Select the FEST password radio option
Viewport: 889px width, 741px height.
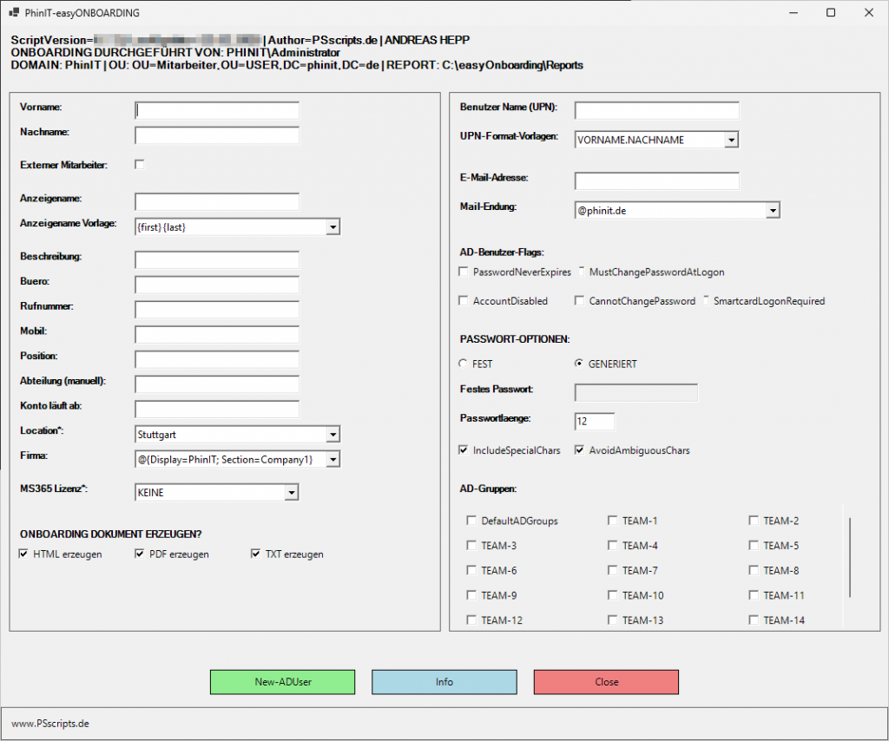click(464, 364)
